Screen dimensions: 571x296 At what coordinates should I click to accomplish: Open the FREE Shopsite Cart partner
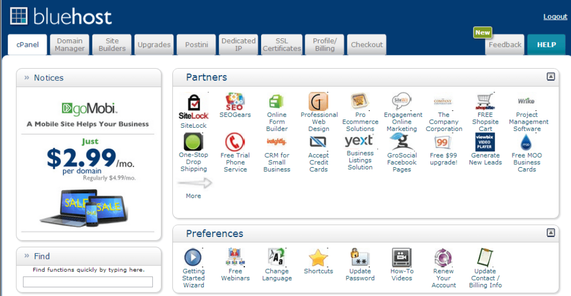point(485,100)
